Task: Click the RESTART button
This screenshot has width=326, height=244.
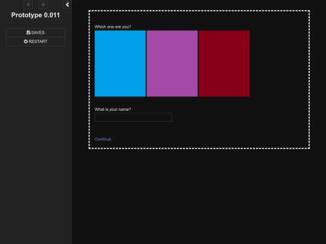Action: click(x=36, y=42)
